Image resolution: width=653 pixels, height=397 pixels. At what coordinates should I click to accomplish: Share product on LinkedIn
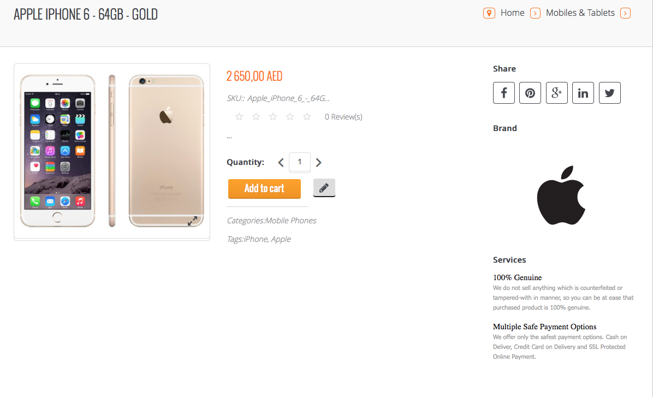[x=583, y=93]
